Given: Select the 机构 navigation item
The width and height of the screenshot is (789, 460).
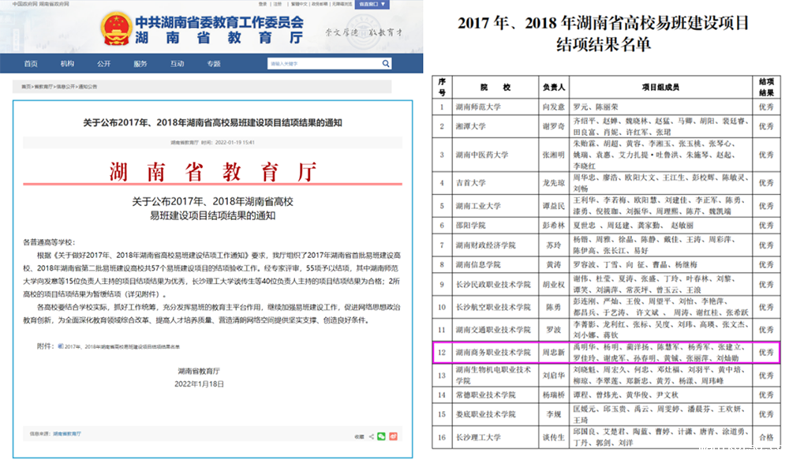Looking at the screenshot, I should (67, 63).
